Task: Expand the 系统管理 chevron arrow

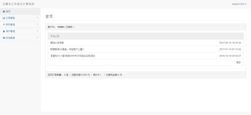Action: tap(38, 37)
